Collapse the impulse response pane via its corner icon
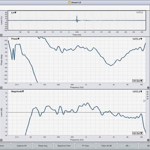The height and width of the screenshot is (150, 150). click(x=1, y=35)
